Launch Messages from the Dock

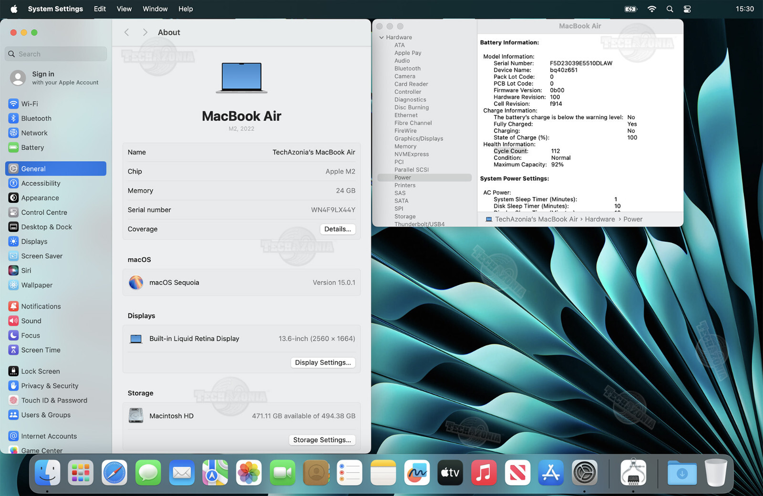(x=148, y=473)
